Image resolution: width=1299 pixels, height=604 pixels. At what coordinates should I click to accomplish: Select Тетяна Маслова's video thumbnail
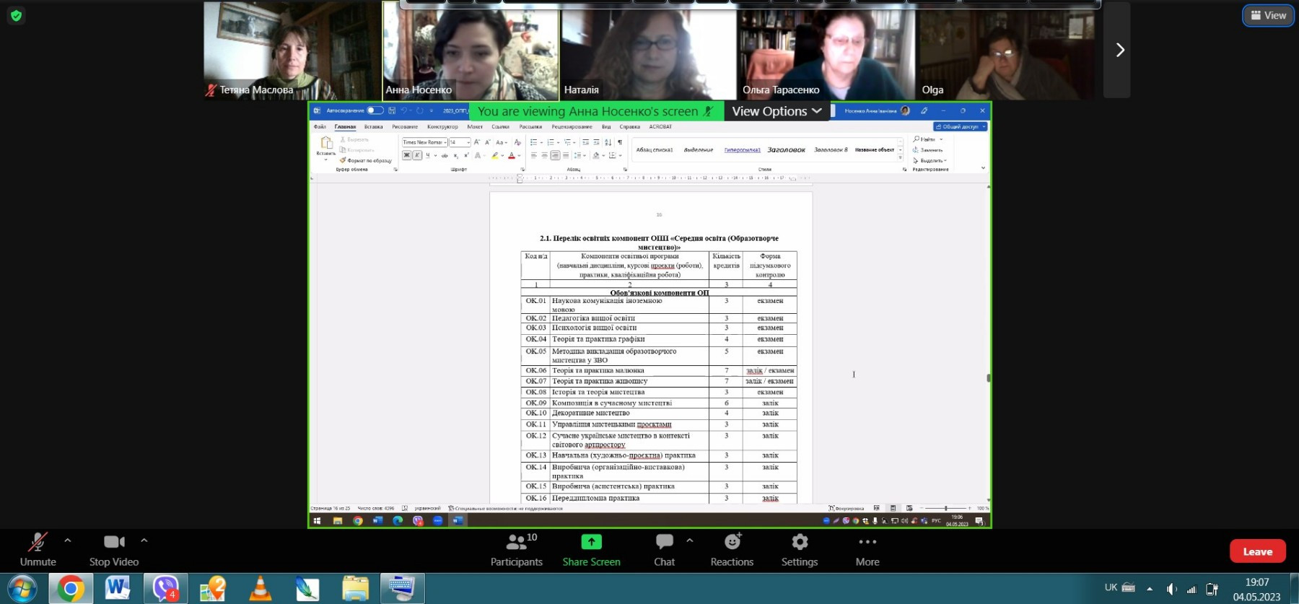(x=292, y=50)
